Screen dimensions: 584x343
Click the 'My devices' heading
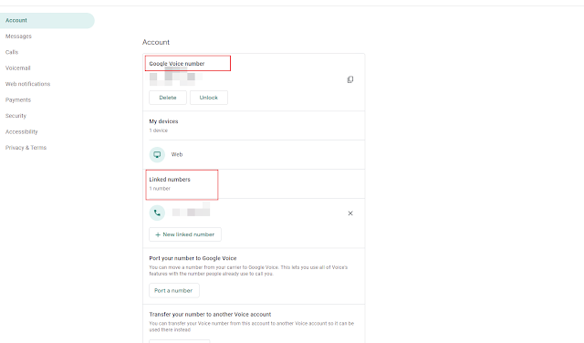[163, 121]
